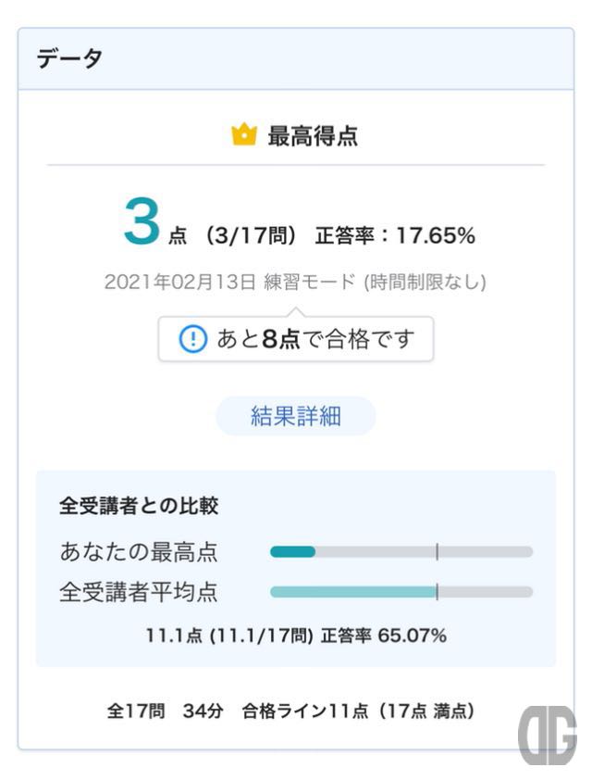Click the 全受講者との比較 section title
This screenshot has height=780, width=592.
(139, 506)
